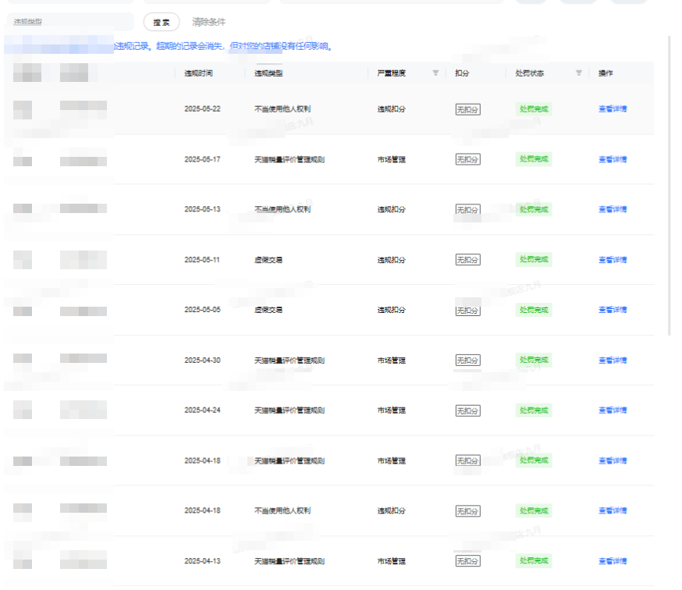
Task: Click the 违规类型 column header
Action: coord(268,73)
